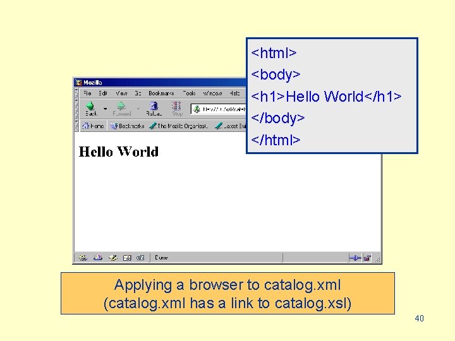Click the Back arrow button in Mozilla
The height and width of the screenshot is (341, 455).
(x=91, y=109)
